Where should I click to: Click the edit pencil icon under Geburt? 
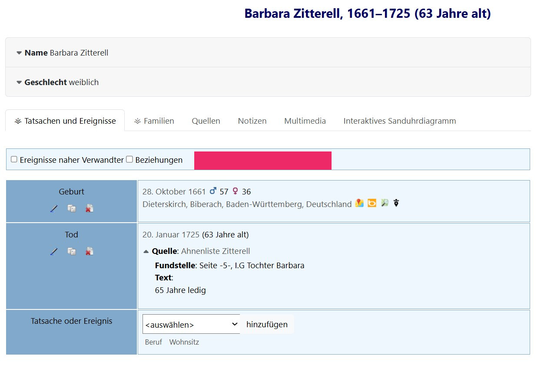[54, 209]
